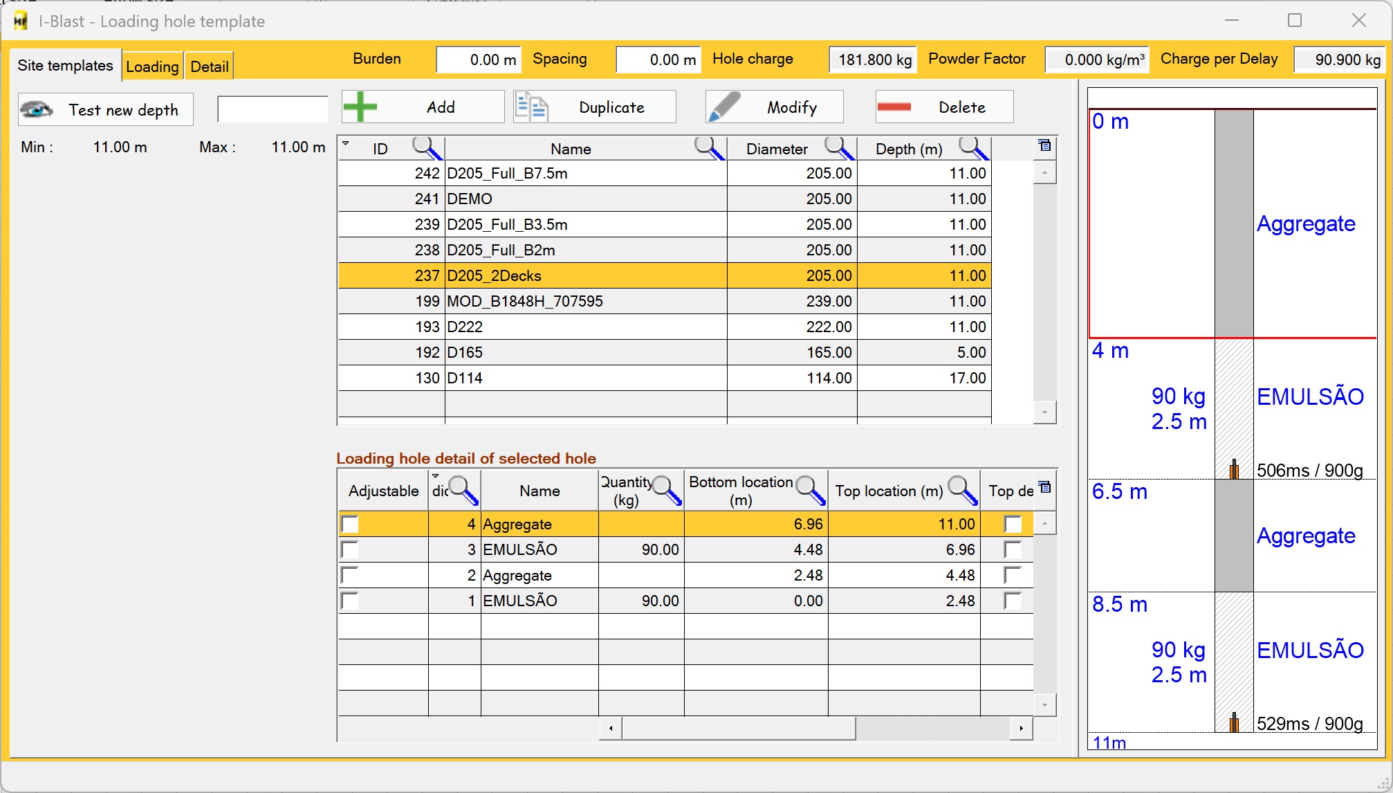Check the Top de checkbox for EMULSÃO row 1
Viewport: 1393px width, 793px height.
1013,601
